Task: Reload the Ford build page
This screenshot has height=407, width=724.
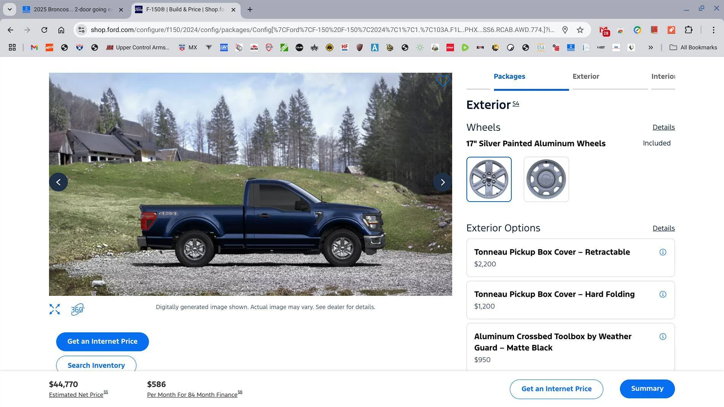Action: click(x=44, y=30)
